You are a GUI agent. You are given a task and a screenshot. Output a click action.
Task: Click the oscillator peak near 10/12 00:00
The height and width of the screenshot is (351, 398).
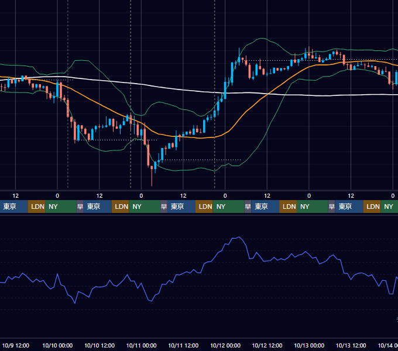pos(239,238)
